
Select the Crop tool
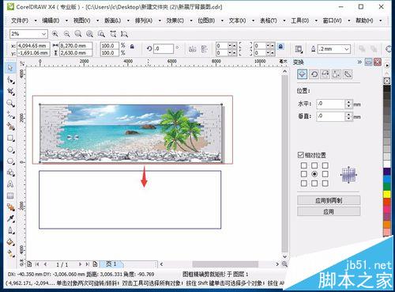pyautogui.click(x=10, y=92)
